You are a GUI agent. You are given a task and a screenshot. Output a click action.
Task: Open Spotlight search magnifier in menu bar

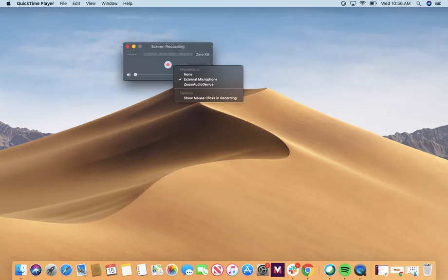pos(419,3)
